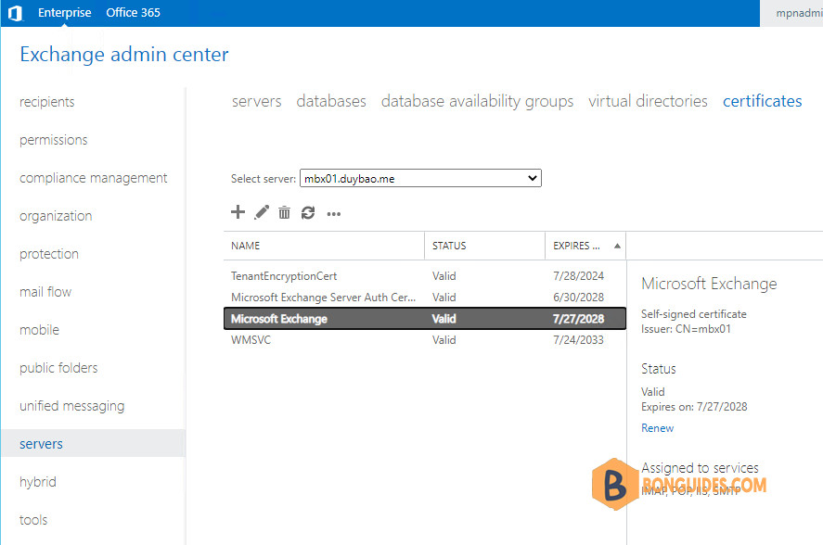Open the database availability groups tab
The width and height of the screenshot is (823, 545).
point(477,101)
